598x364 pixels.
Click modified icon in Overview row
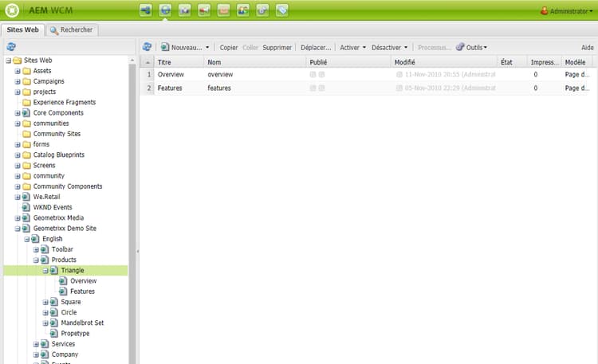click(399, 74)
